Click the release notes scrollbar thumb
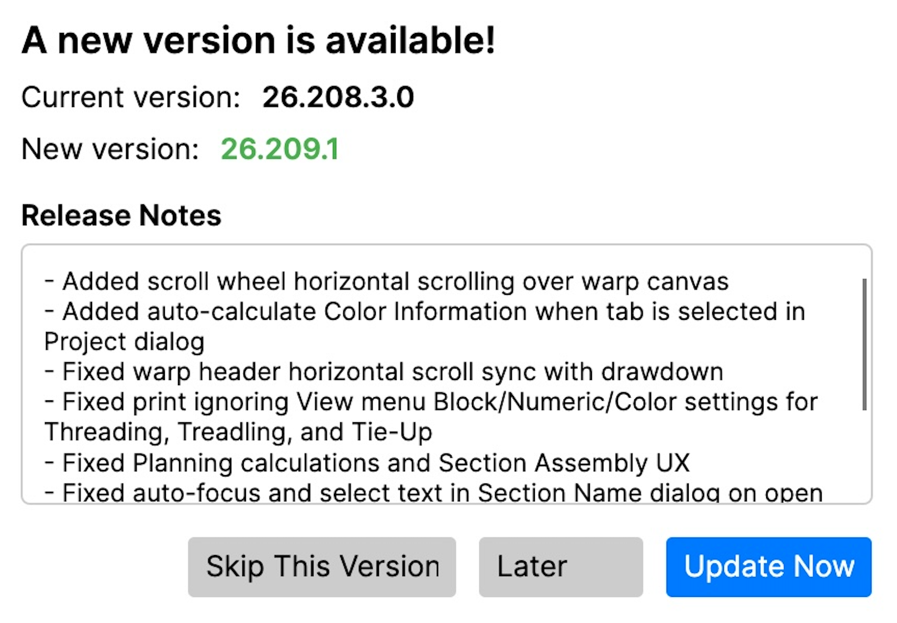The height and width of the screenshot is (623, 897). (x=864, y=344)
